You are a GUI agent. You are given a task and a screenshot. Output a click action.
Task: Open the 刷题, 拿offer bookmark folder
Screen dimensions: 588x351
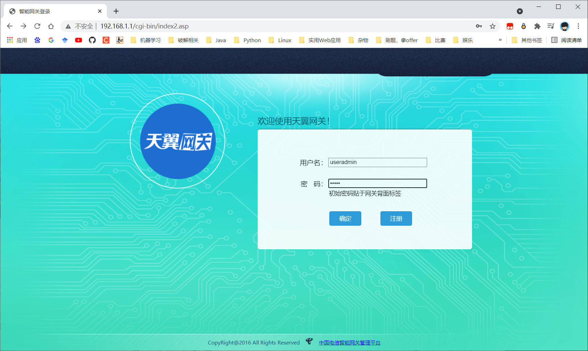click(397, 40)
